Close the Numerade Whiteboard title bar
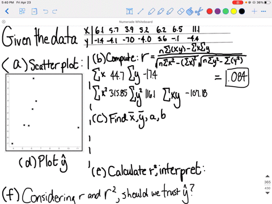The image size is (272, 204). [x=3, y=22]
